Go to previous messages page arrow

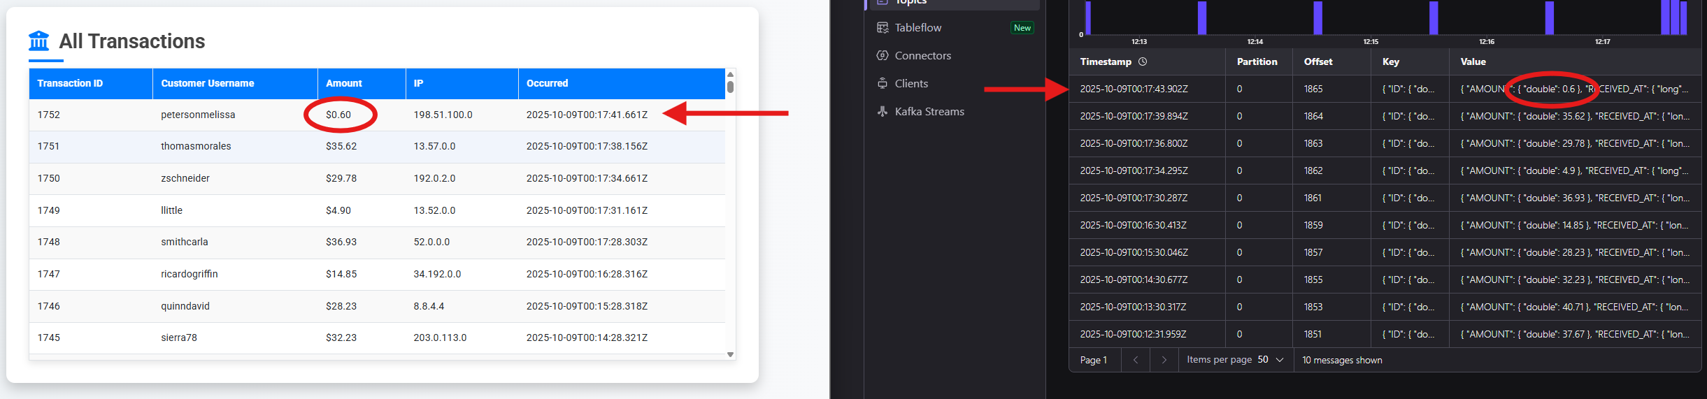(1136, 360)
